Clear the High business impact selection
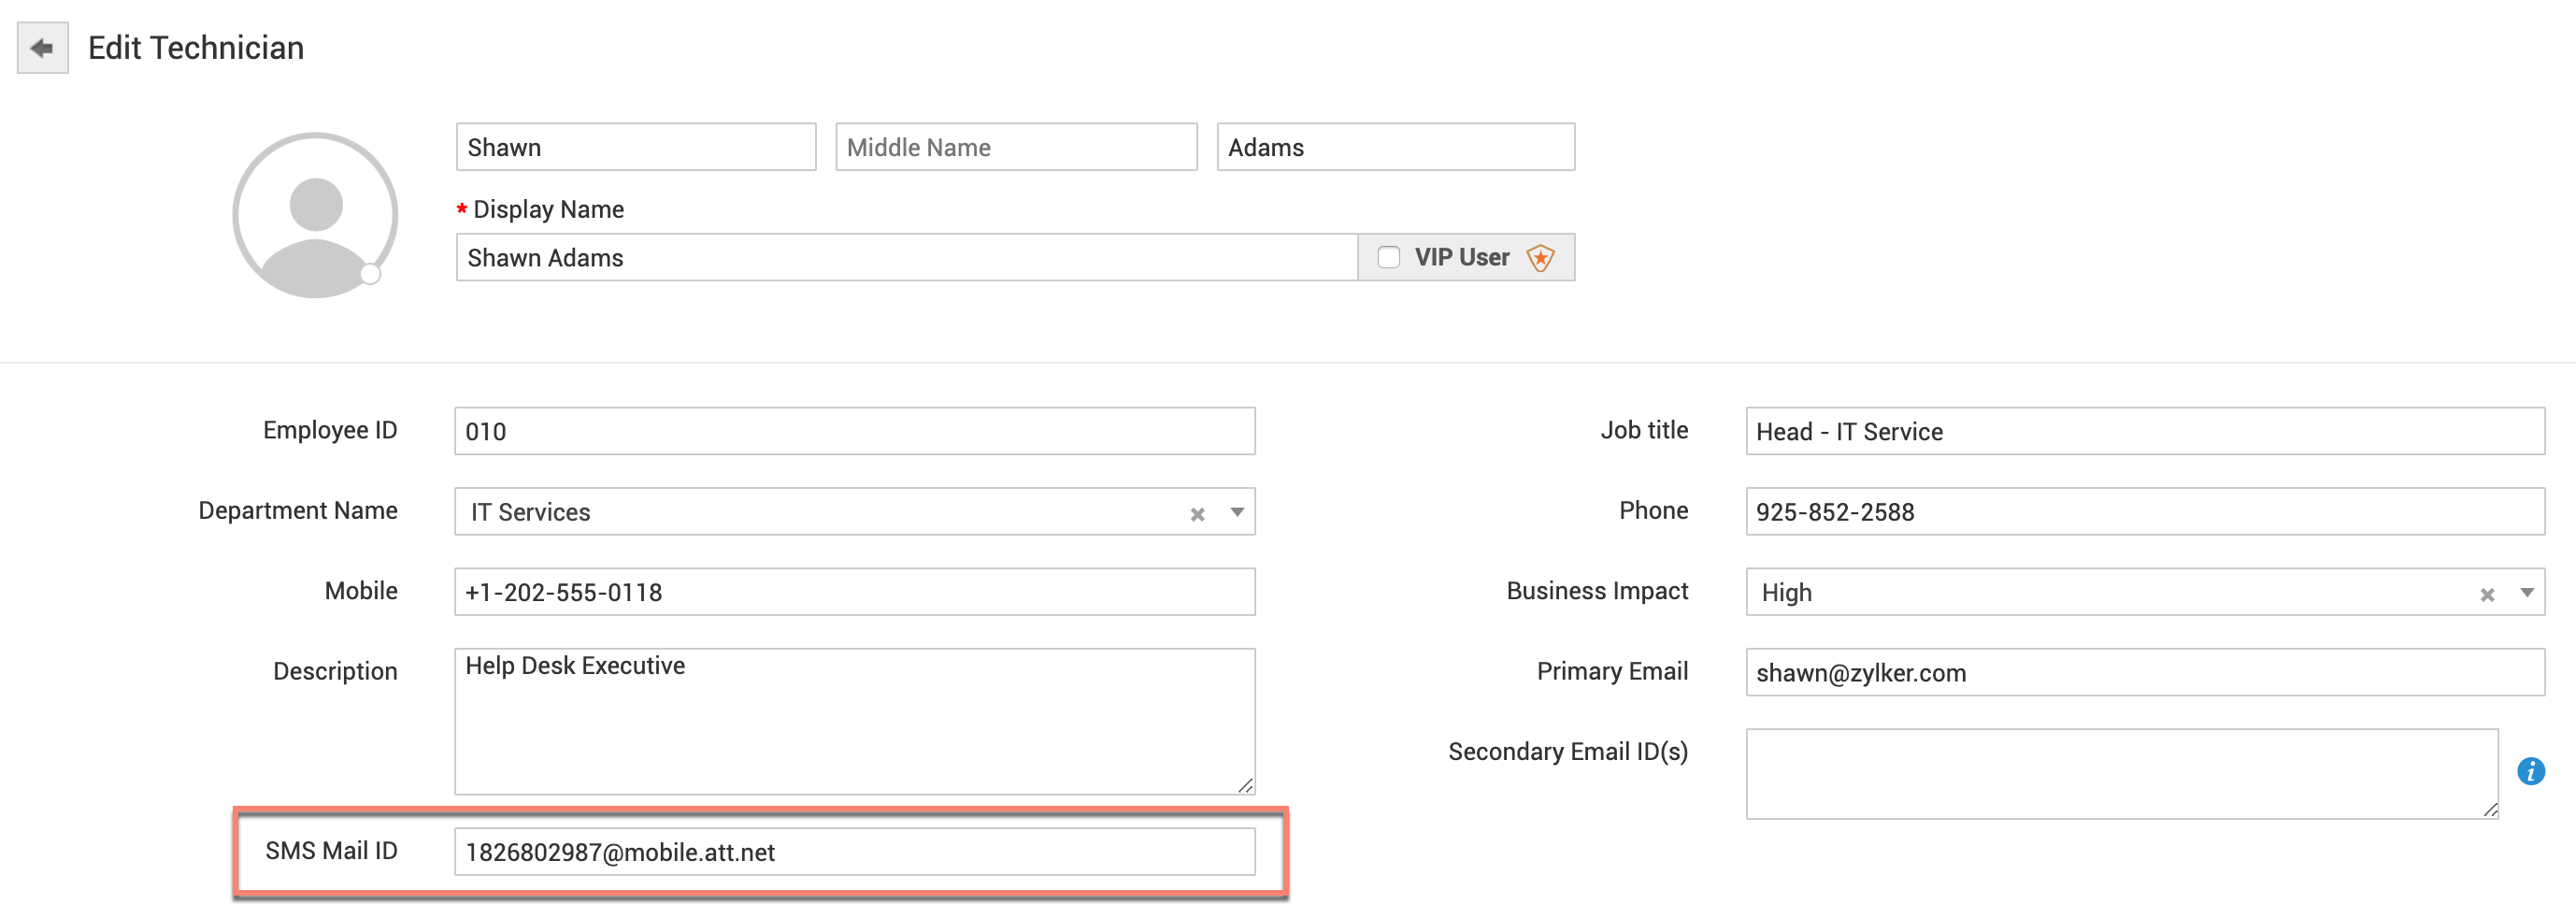Screen dimensions: 2576x918 [2487, 595]
